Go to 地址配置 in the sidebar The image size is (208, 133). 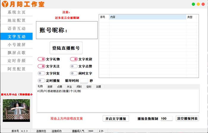pyautogui.click(x=16, y=20)
